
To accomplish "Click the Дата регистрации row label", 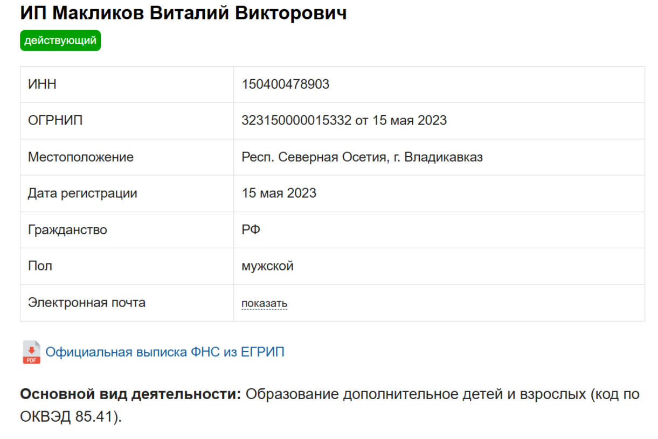I will pyautogui.click(x=82, y=193).
